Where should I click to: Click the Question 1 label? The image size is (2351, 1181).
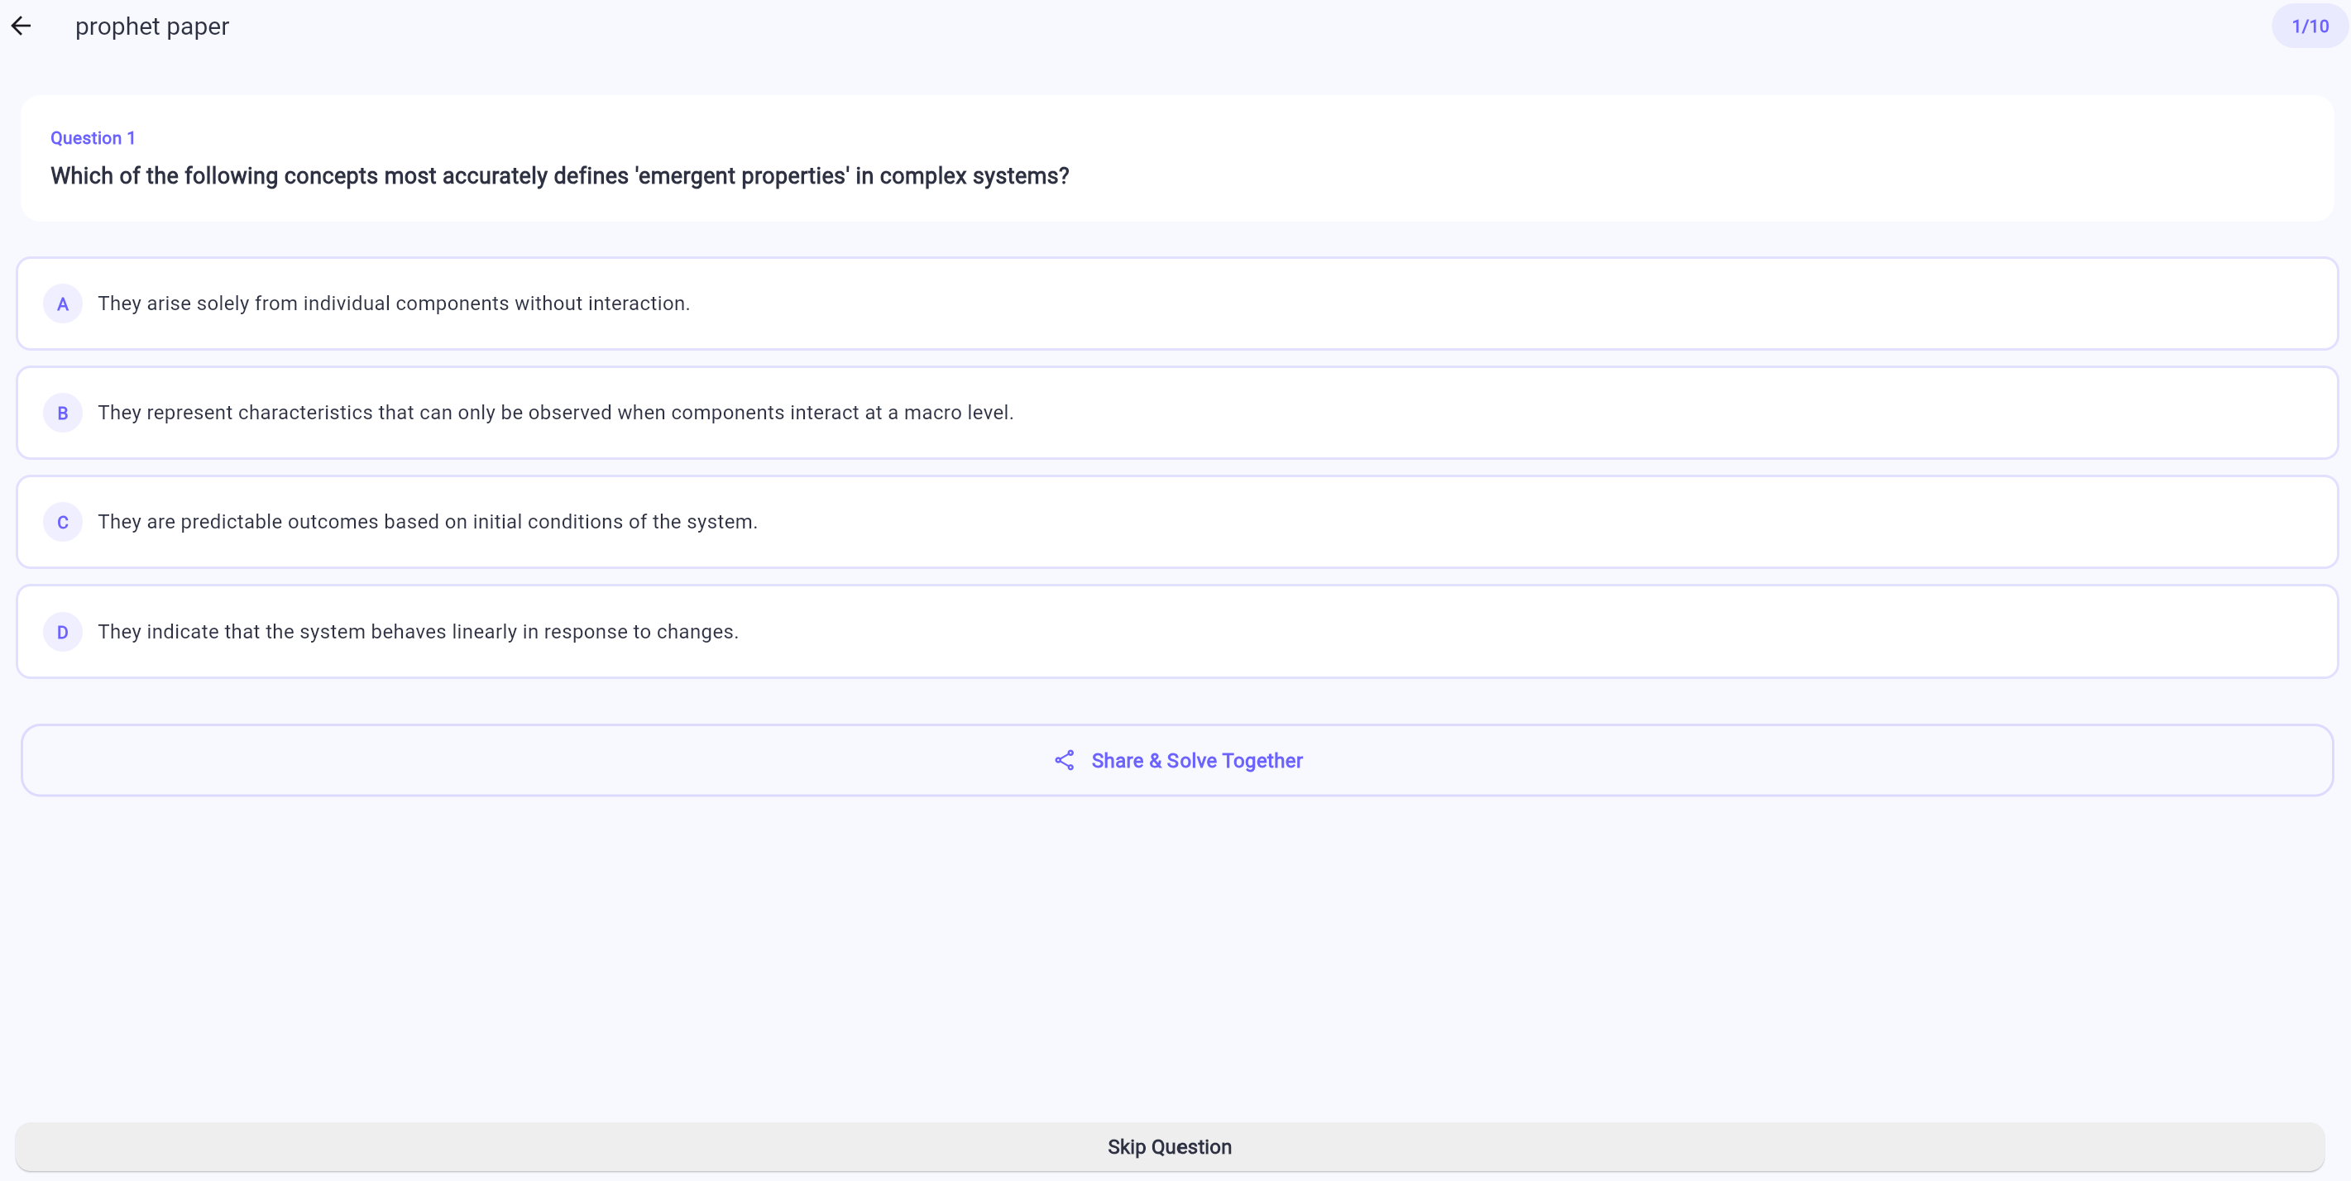coord(92,138)
